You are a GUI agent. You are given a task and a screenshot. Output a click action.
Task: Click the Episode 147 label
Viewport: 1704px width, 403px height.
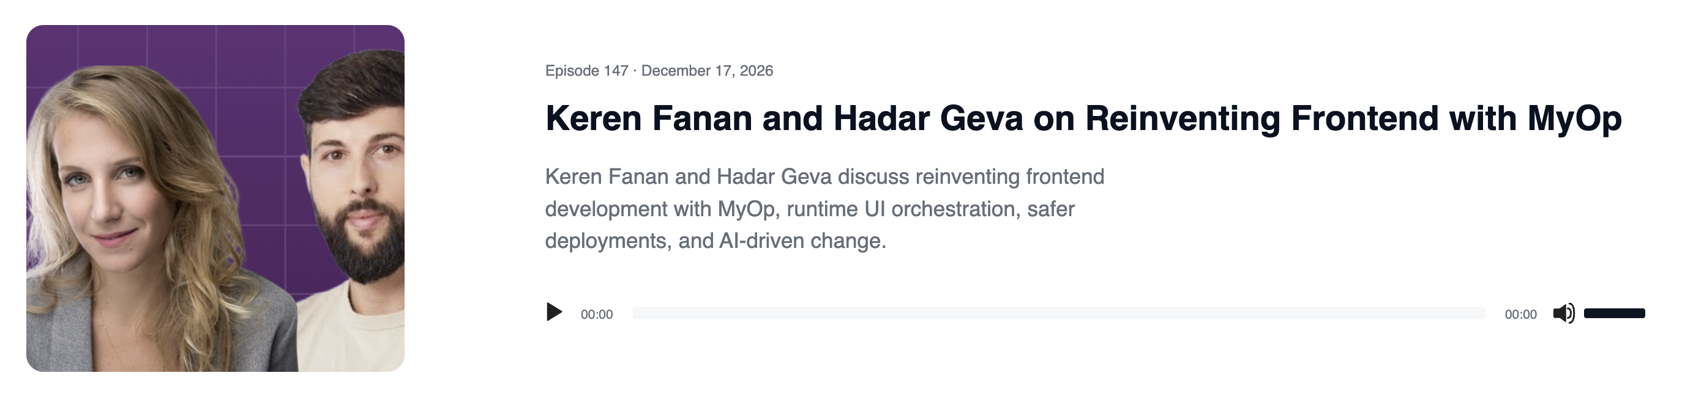pos(586,71)
